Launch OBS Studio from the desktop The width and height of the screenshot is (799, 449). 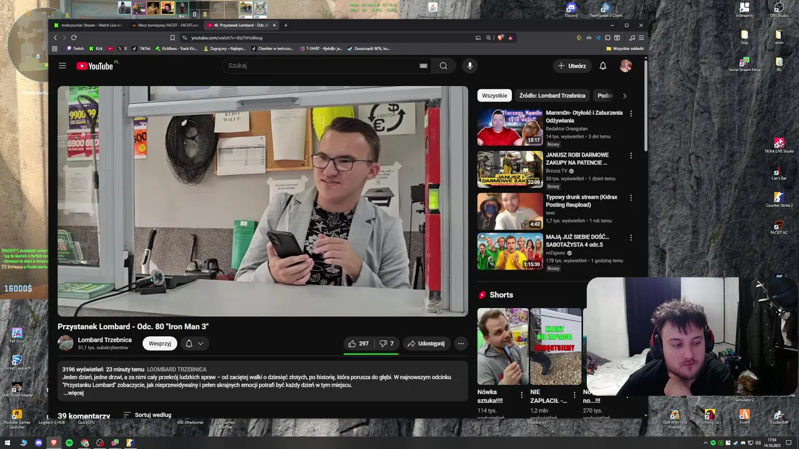[x=778, y=10]
